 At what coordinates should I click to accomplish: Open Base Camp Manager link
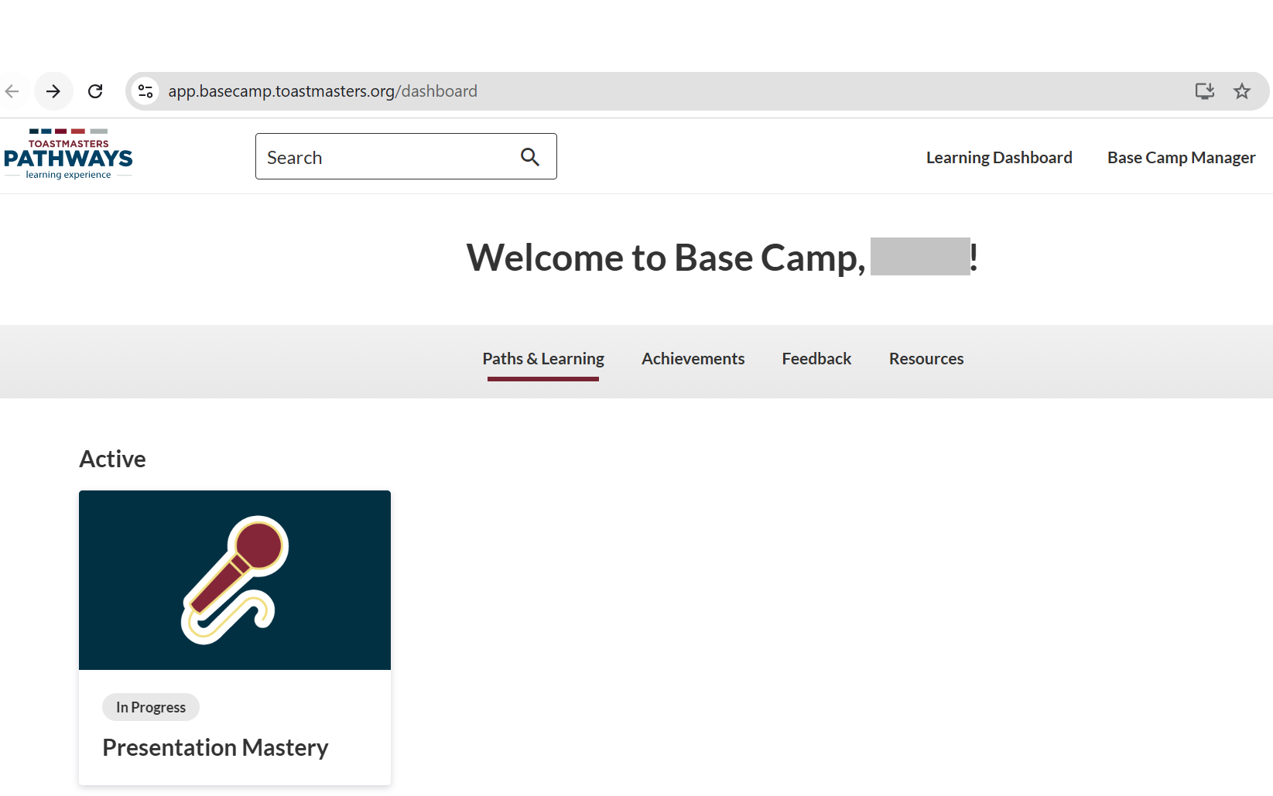coord(1181,158)
